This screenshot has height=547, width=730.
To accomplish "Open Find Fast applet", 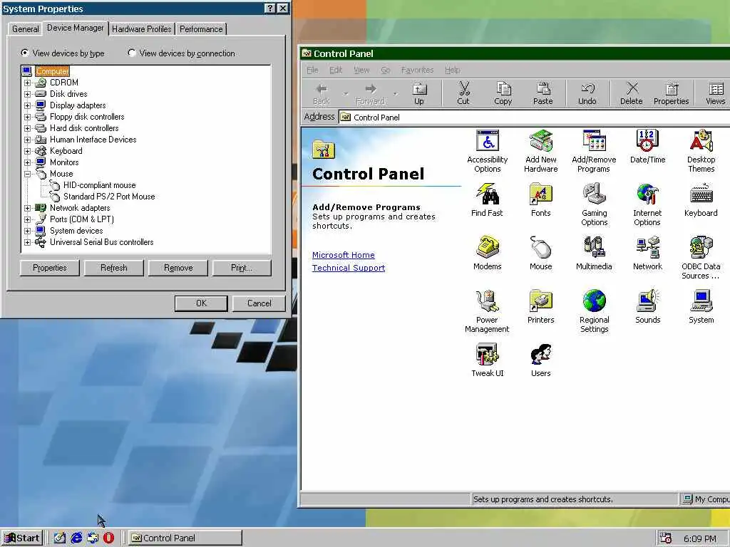I will click(487, 200).
